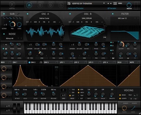Click ENV 2 modulation count badge

pos(41,63)
